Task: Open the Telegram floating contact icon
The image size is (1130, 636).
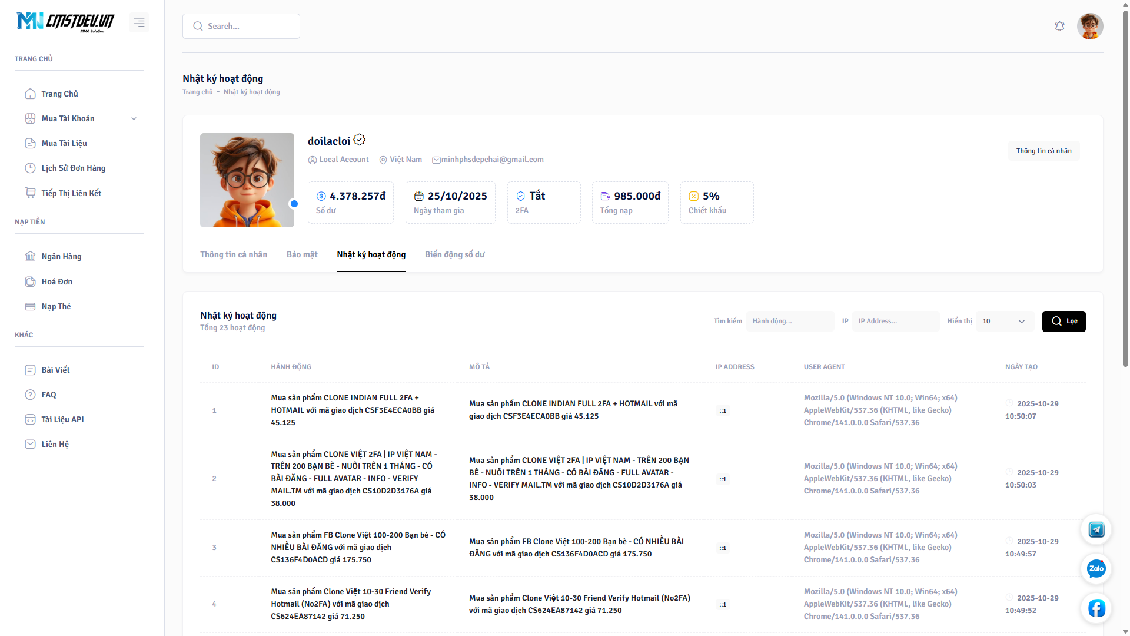Action: [1096, 529]
